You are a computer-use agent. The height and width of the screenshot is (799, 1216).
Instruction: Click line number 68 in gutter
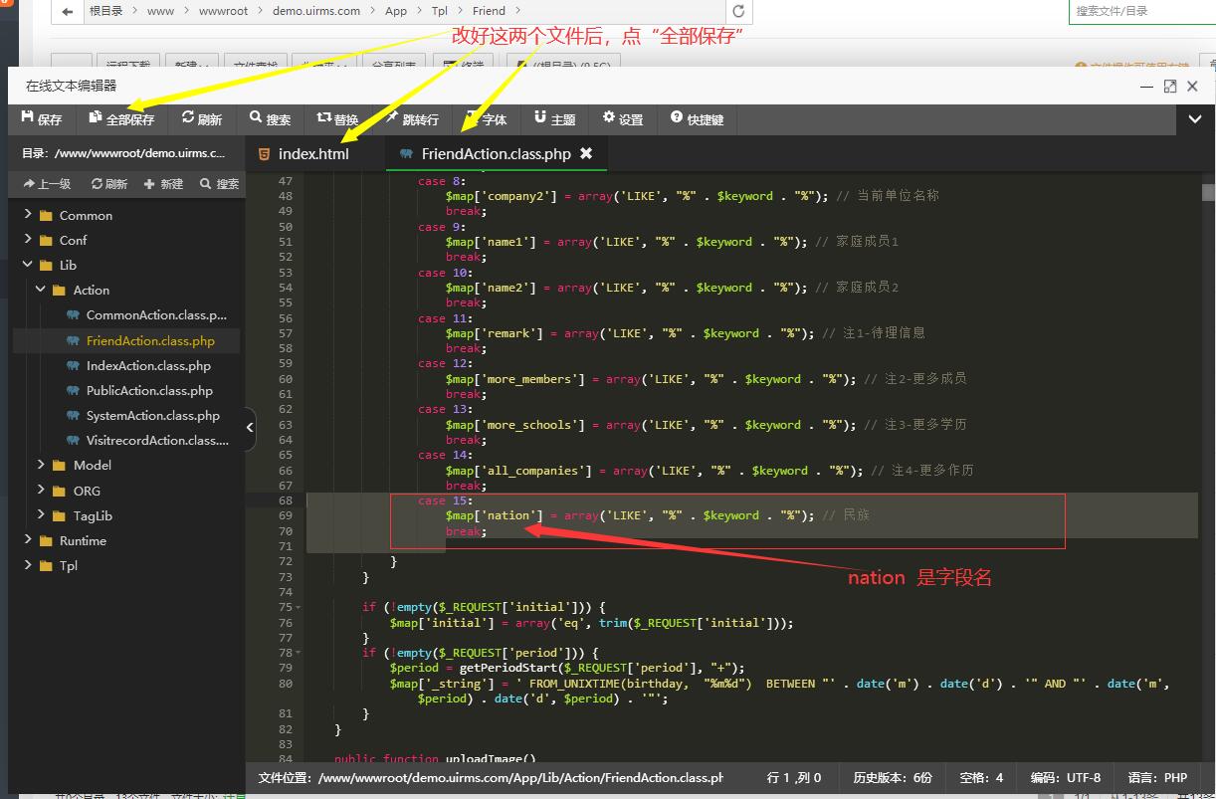[x=286, y=500]
